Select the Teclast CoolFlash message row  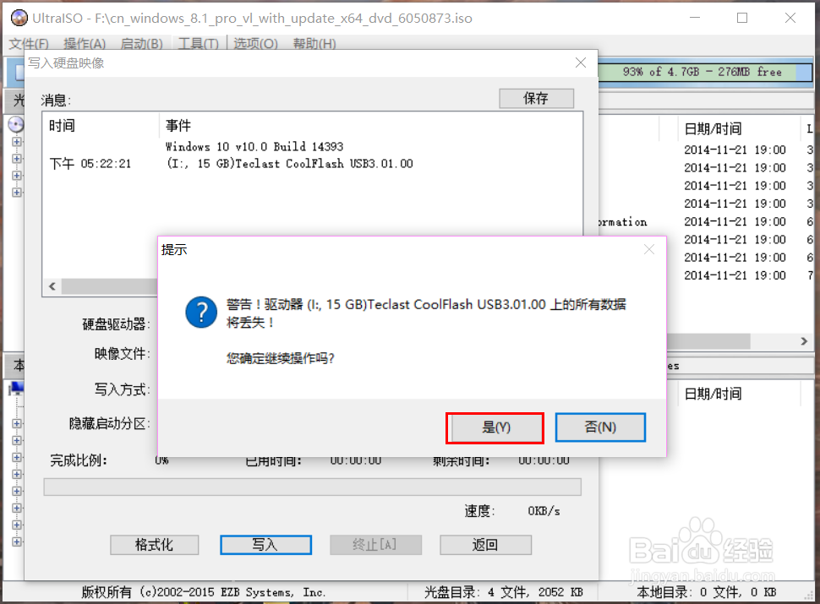[x=289, y=164]
